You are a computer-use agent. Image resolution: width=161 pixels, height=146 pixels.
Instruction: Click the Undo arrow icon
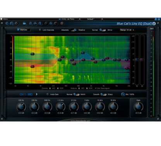[x=60, y=19]
